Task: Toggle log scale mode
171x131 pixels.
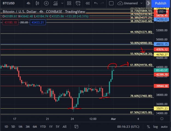Action: click(x=155, y=127)
